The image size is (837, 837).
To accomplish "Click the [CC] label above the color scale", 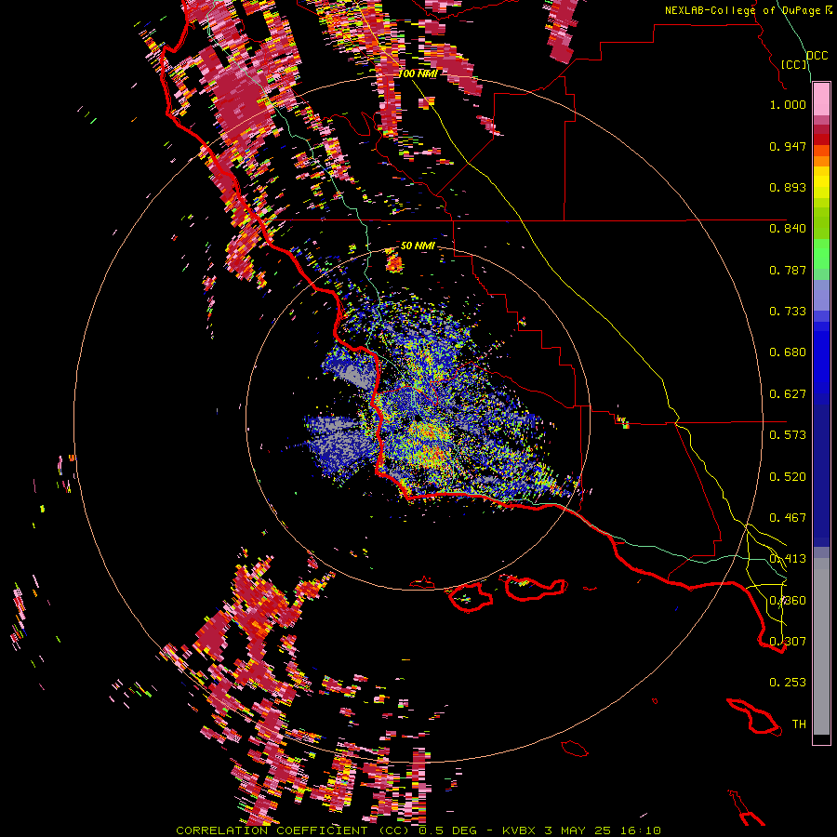I will coord(794,64).
